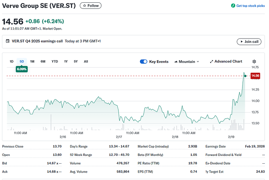Click the green stock picks badge icon
The height and width of the screenshot is (180, 269).
pyautogui.click(x=233, y=6)
